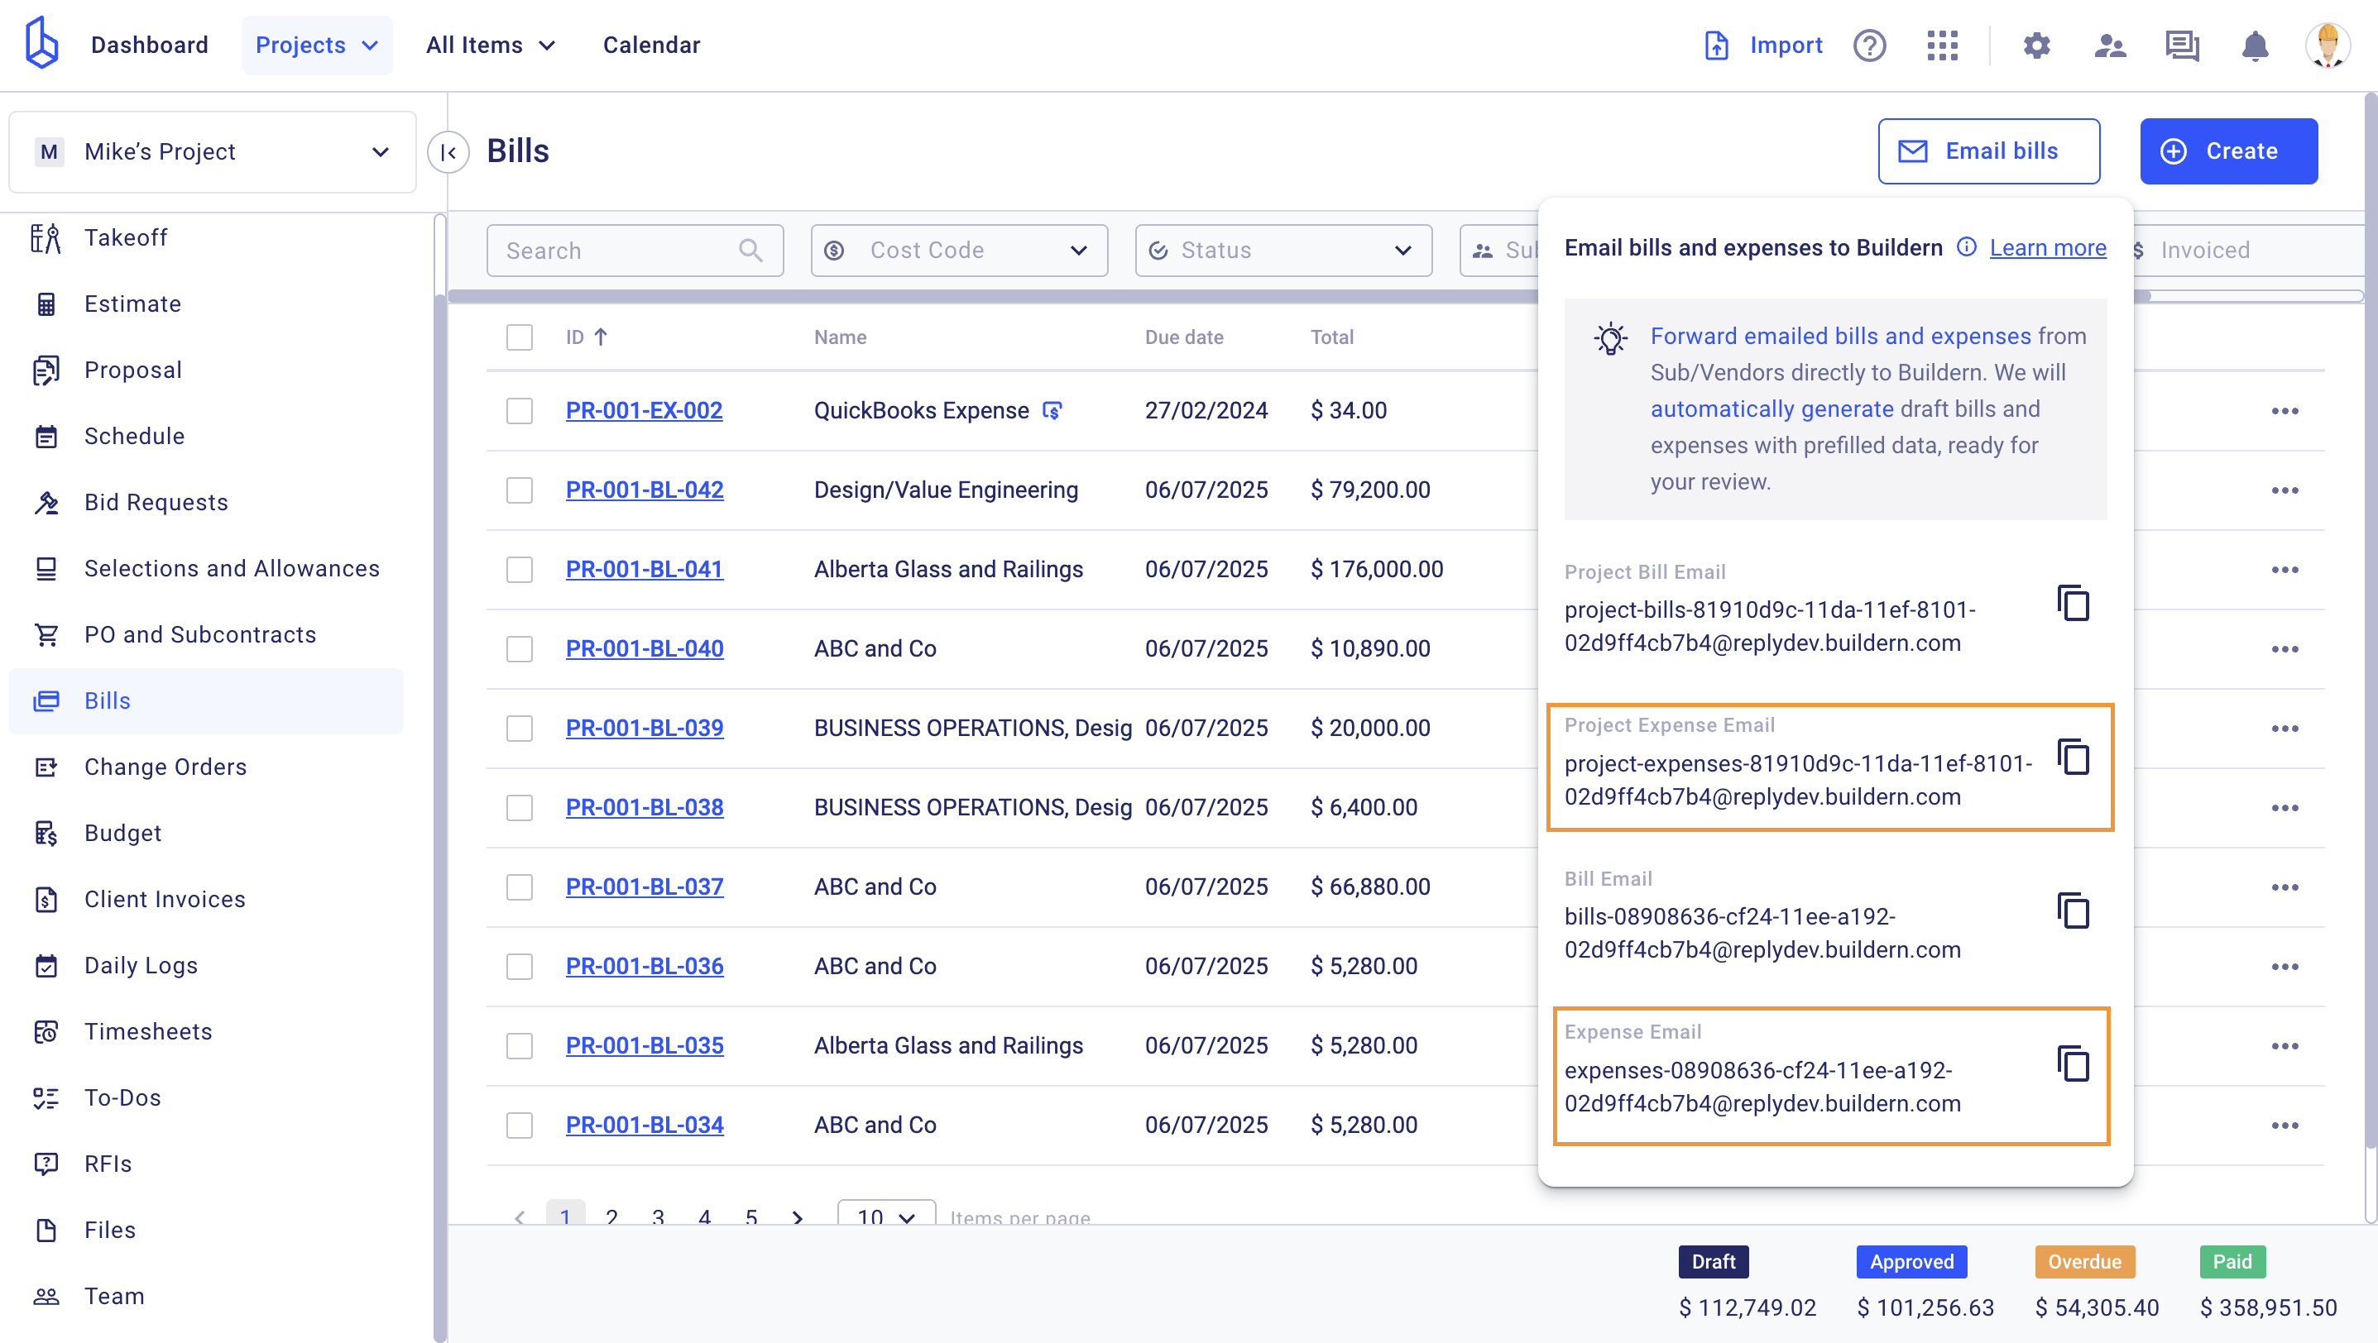
Task: Open the more options for PR-001-BL-034 row
Action: [2285, 1126]
